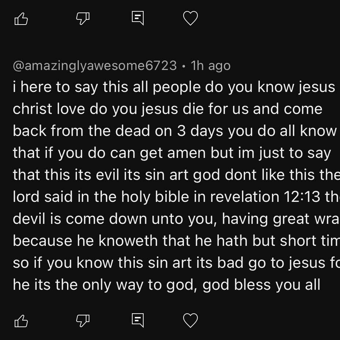This screenshot has width=340, height=340.
Task: Select the line 'i here to say this all people'
Action: coord(174,87)
